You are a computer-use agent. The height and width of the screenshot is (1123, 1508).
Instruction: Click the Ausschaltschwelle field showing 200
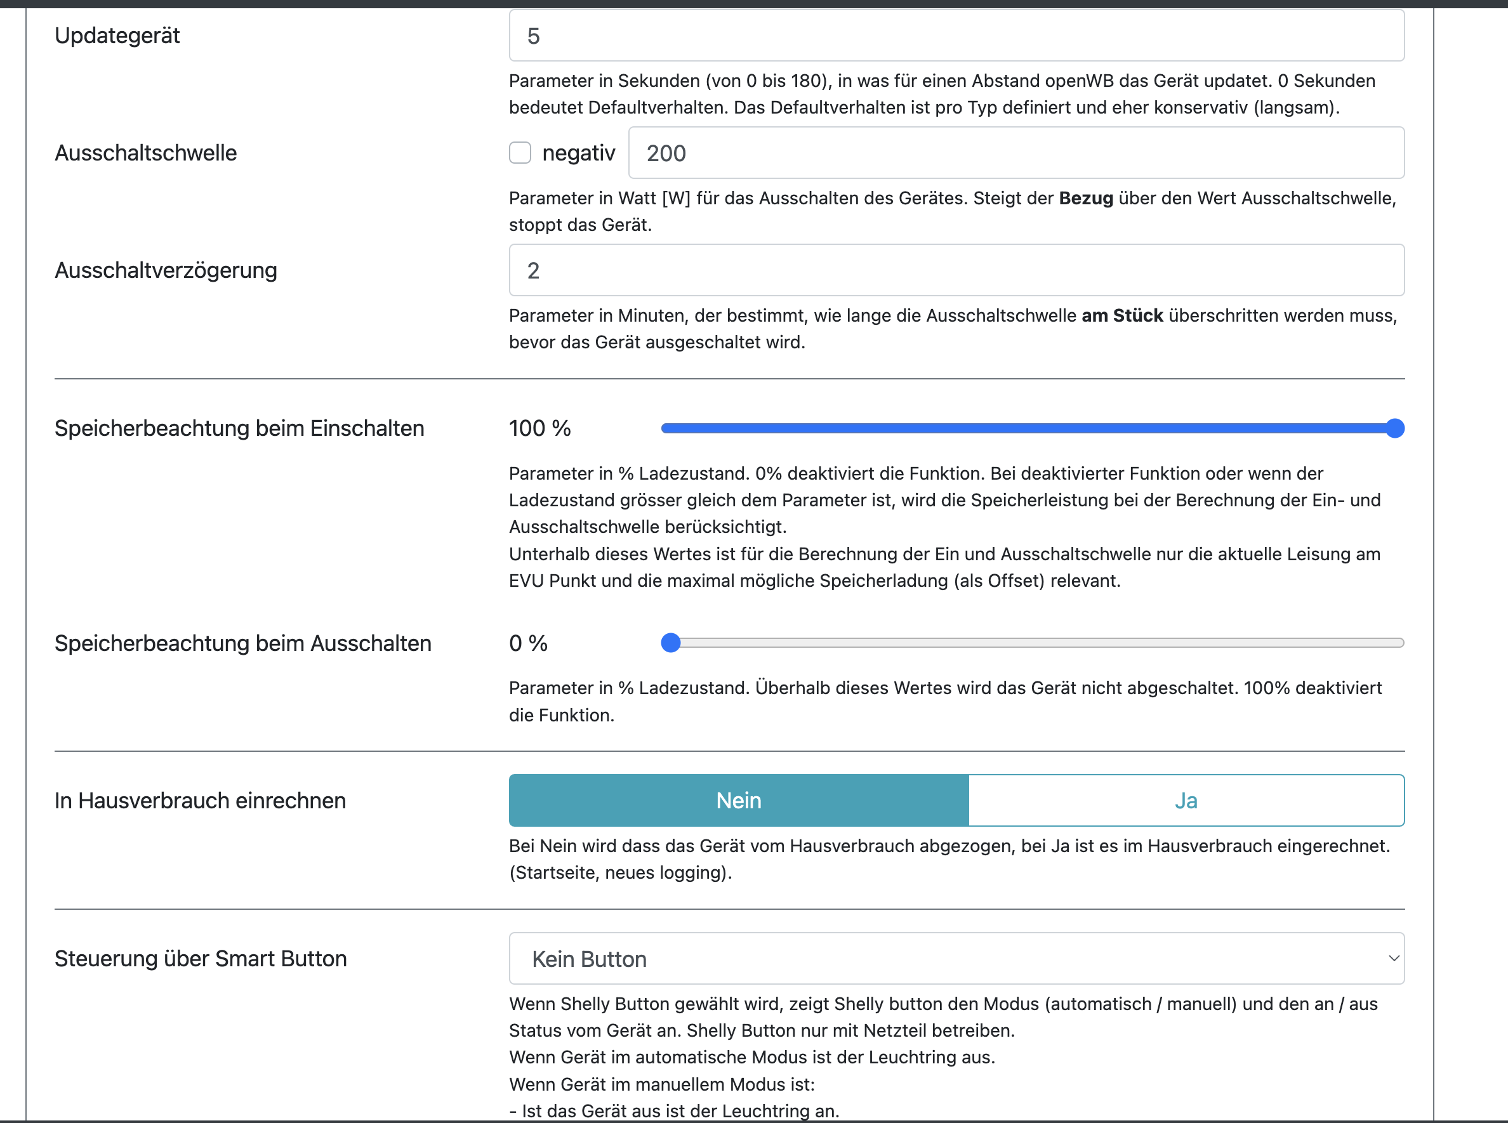coord(1015,153)
